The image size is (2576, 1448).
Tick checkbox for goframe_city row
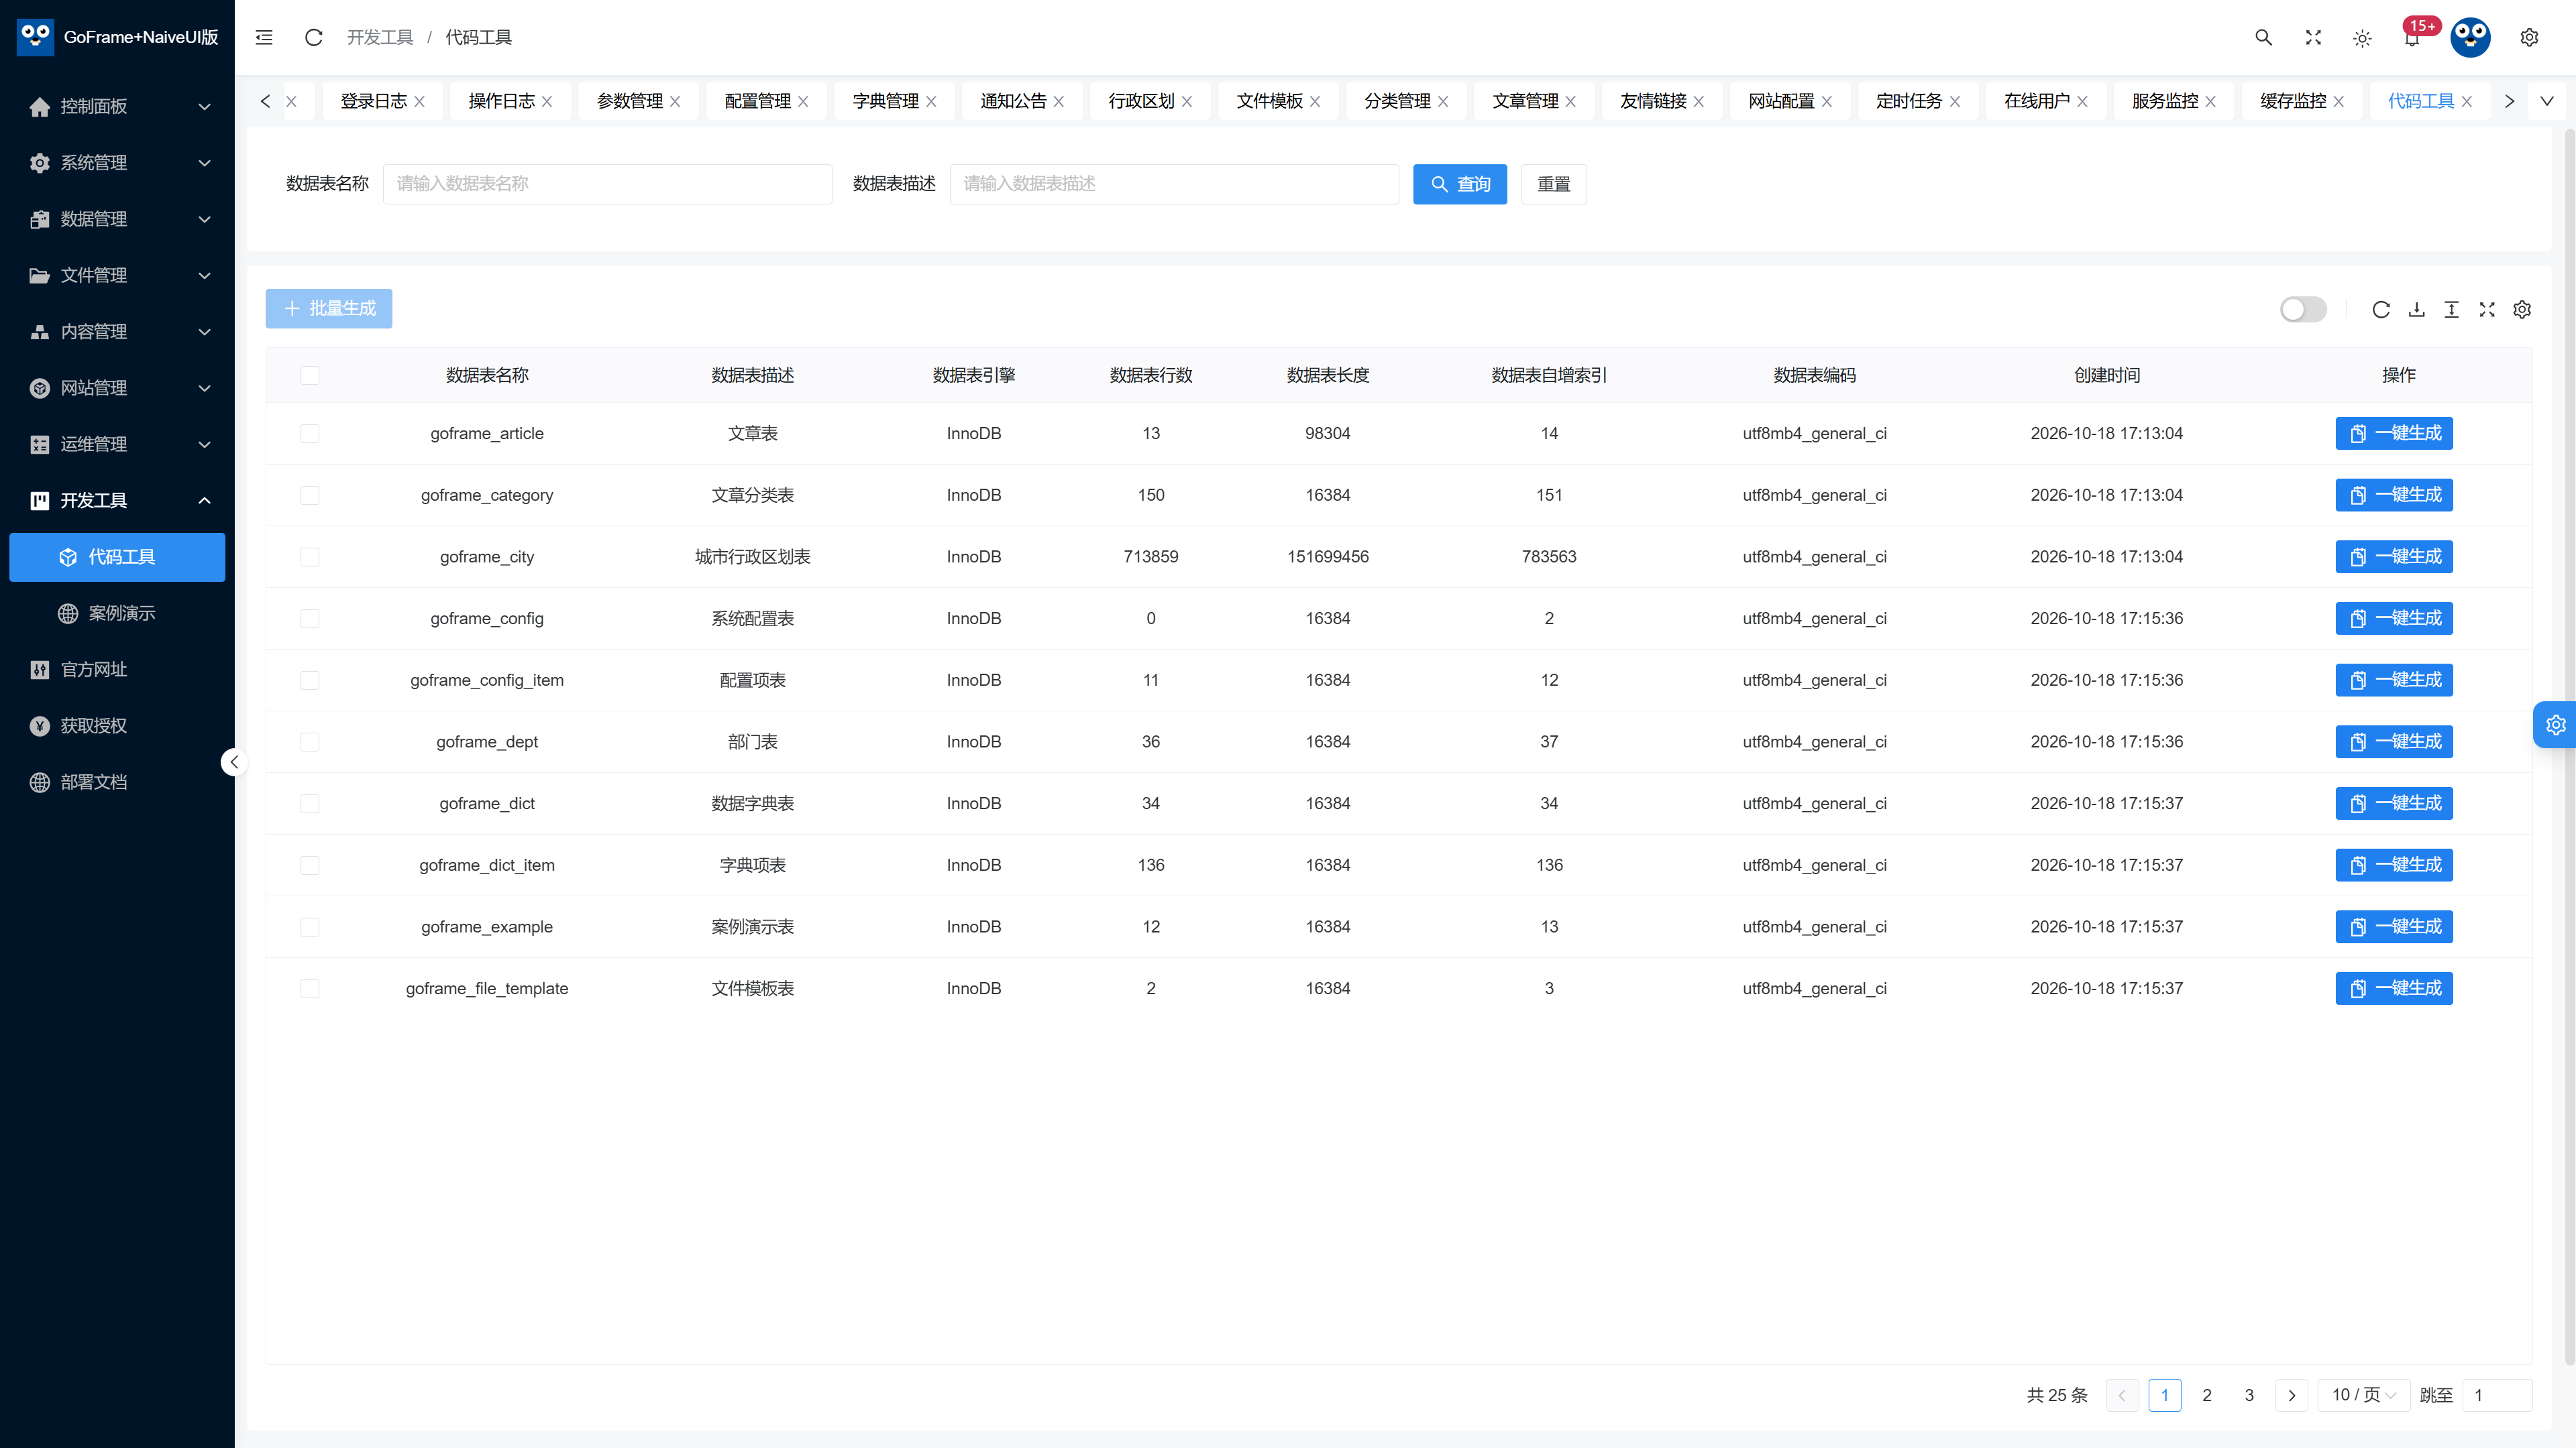tap(310, 556)
